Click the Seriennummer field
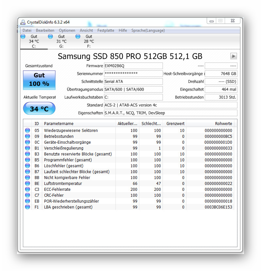 pyautogui.click(x=133, y=74)
